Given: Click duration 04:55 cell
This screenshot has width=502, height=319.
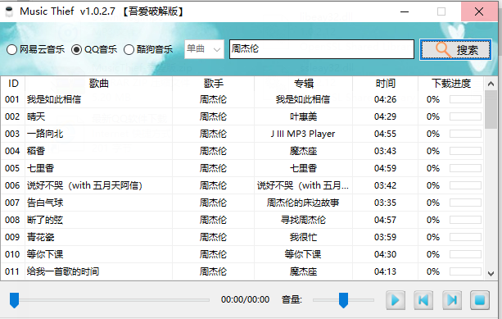Looking at the screenshot, I should 385,134.
